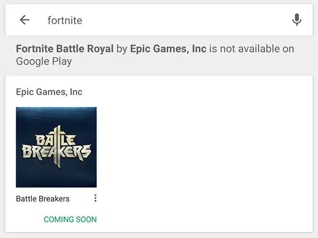Screen dimensions: 318x238
Task: Tap the back arrow in search bar
Action: tap(25, 20)
